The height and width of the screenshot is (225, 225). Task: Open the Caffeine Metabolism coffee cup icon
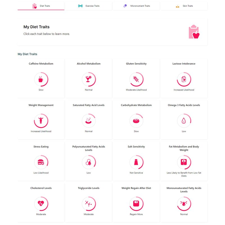(x=41, y=79)
